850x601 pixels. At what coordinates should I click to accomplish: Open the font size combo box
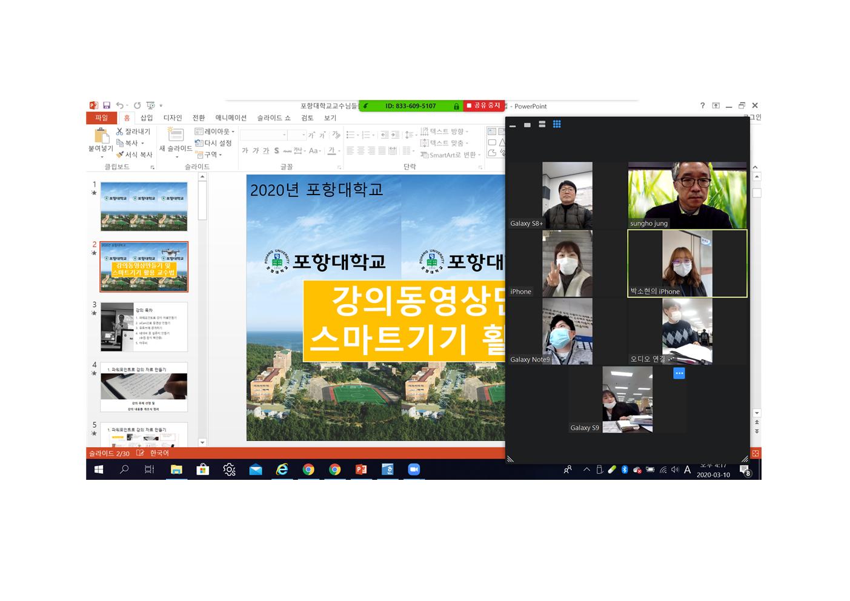coord(297,135)
